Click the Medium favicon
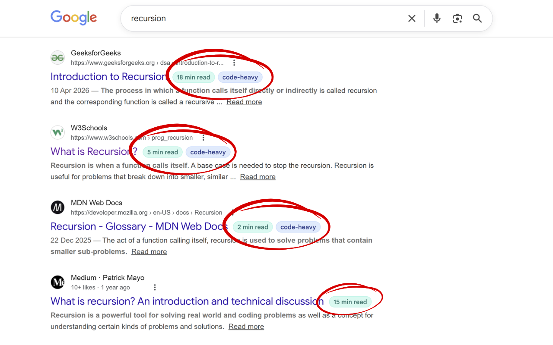 click(x=57, y=282)
